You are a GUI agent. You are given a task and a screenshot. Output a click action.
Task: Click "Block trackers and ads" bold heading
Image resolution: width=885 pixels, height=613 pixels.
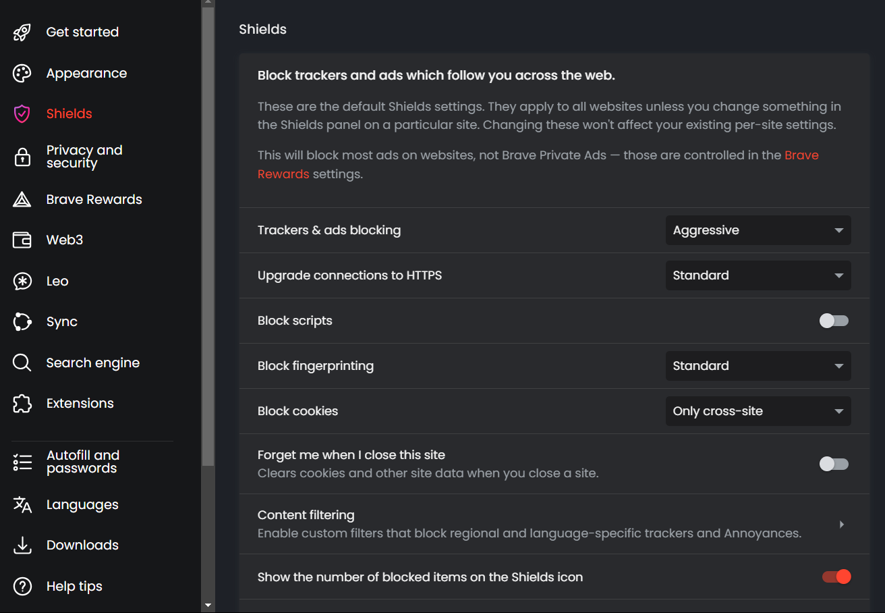(436, 76)
